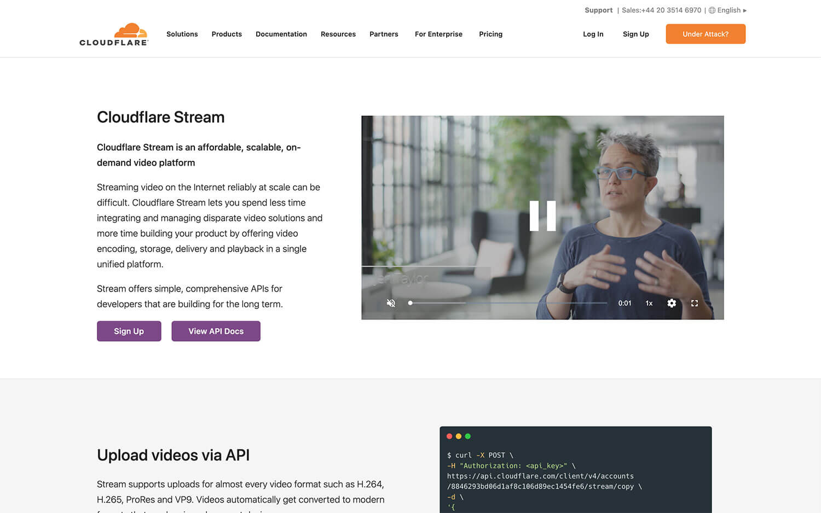Click the yellow dot in code window
The width and height of the screenshot is (821, 513).
(x=459, y=436)
